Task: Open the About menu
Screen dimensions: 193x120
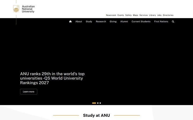Action: [x=79, y=22]
